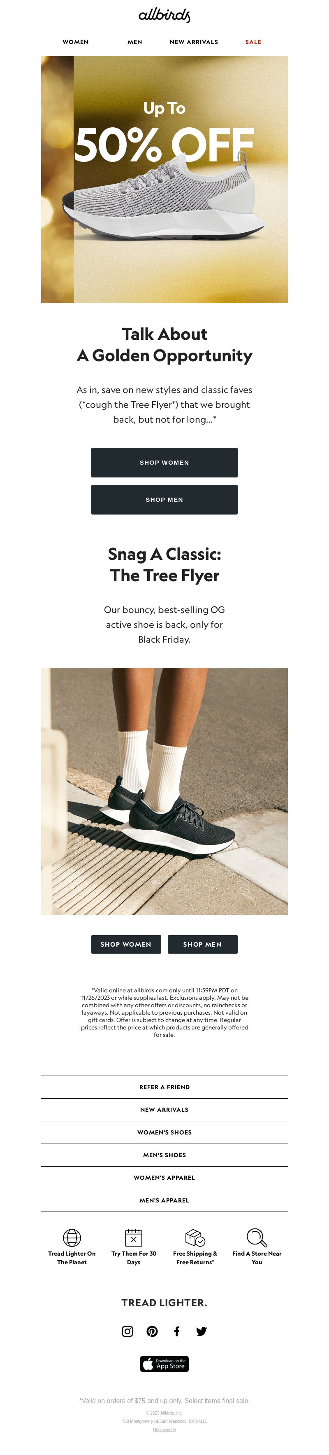The height and width of the screenshot is (1455, 329).
Task: Click the Allbirds logo at top
Action: pos(164,15)
